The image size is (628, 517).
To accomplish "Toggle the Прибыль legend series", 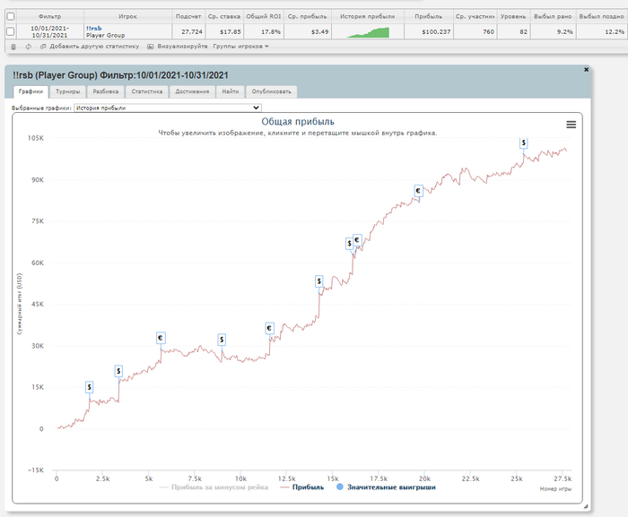I will click(302, 487).
